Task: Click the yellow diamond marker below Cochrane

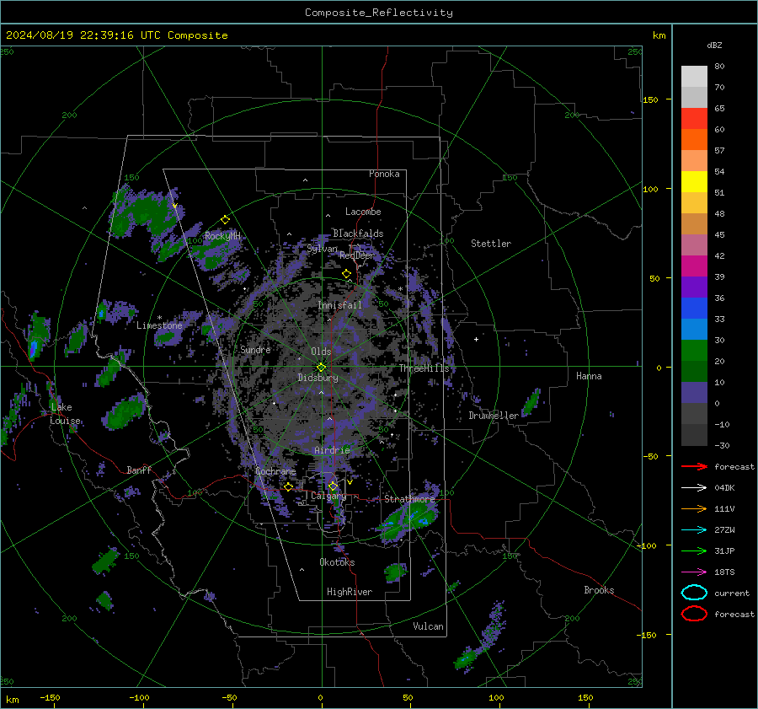Action: tap(289, 486)
